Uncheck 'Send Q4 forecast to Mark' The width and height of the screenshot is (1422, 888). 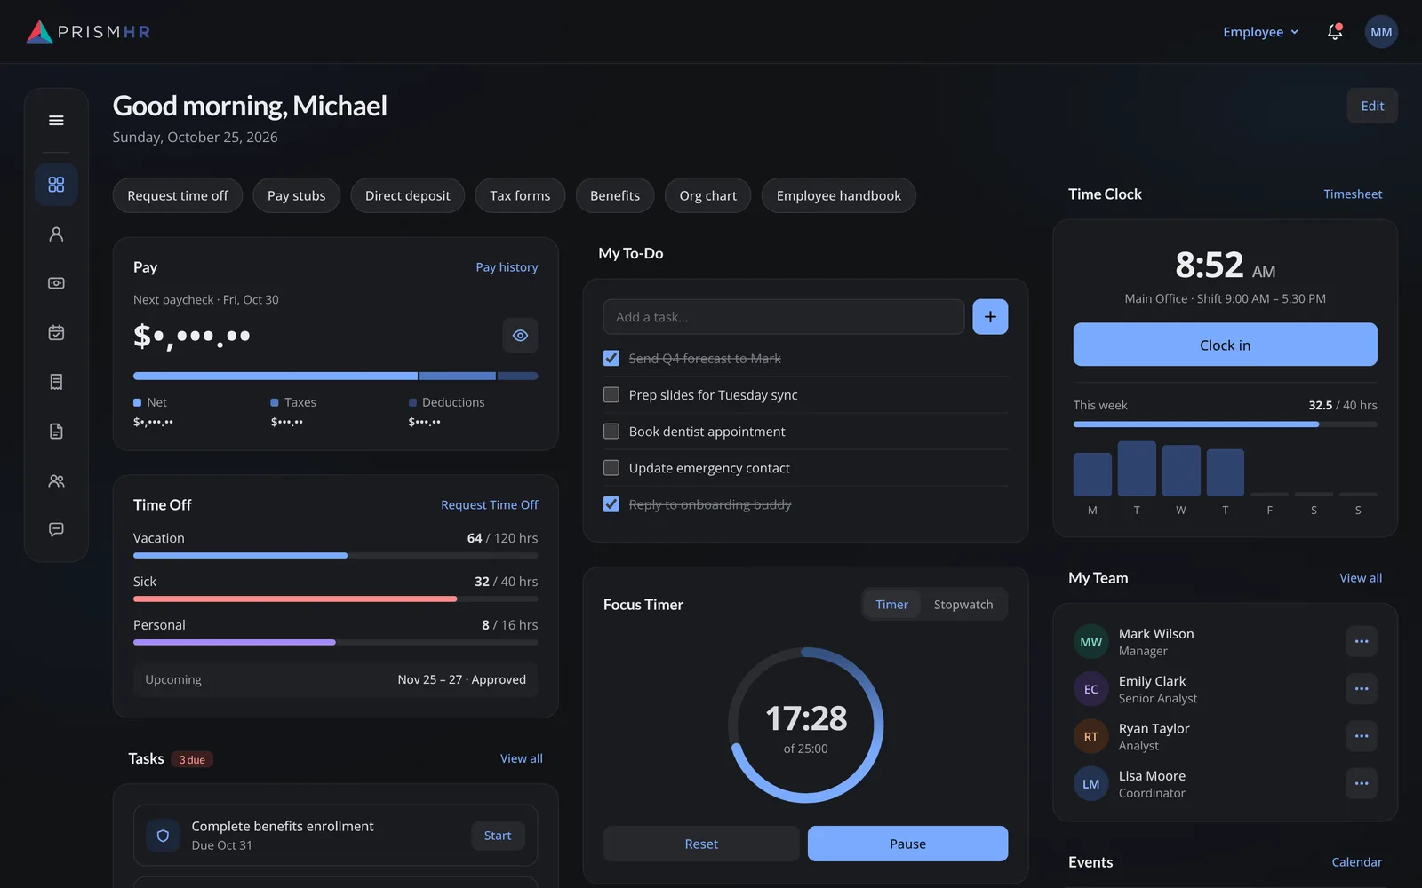click(611, 359)
